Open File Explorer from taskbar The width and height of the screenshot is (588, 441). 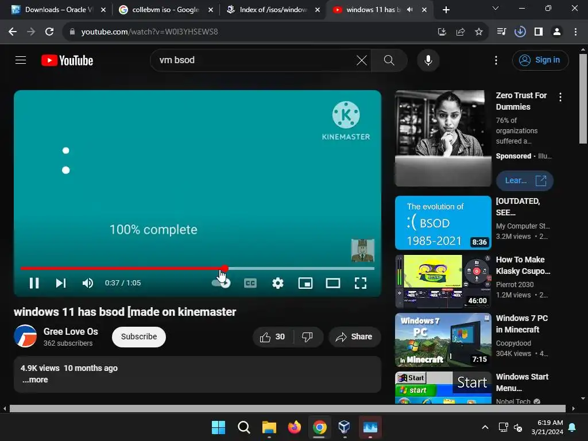269,427
